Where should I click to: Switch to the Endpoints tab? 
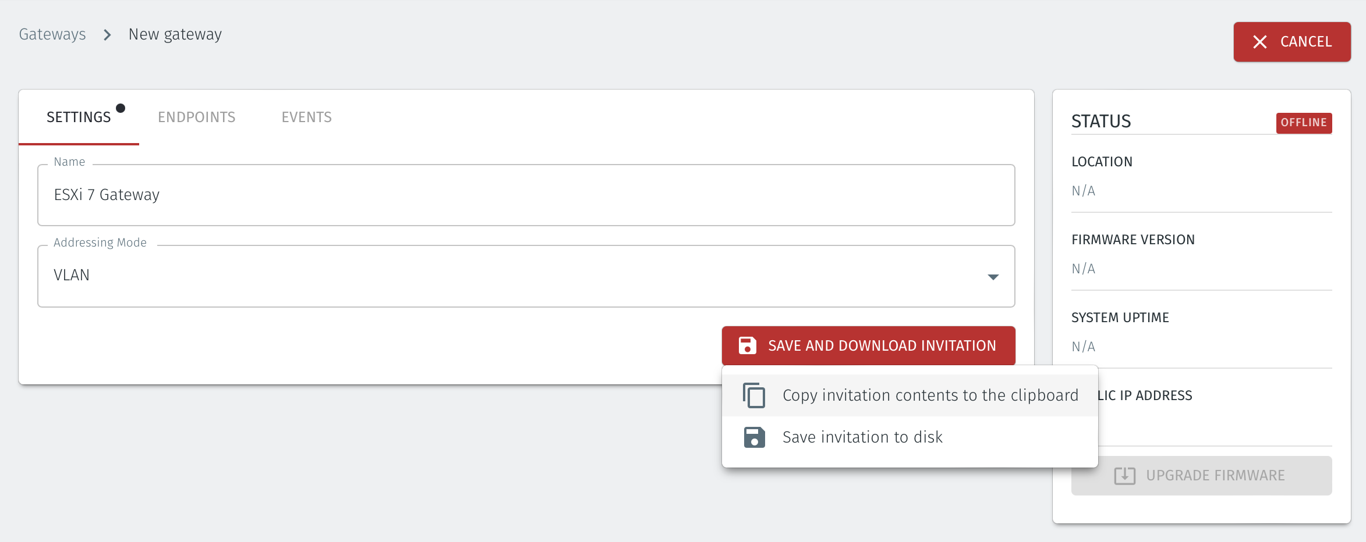pyautogui.click(x=196, y=117)
